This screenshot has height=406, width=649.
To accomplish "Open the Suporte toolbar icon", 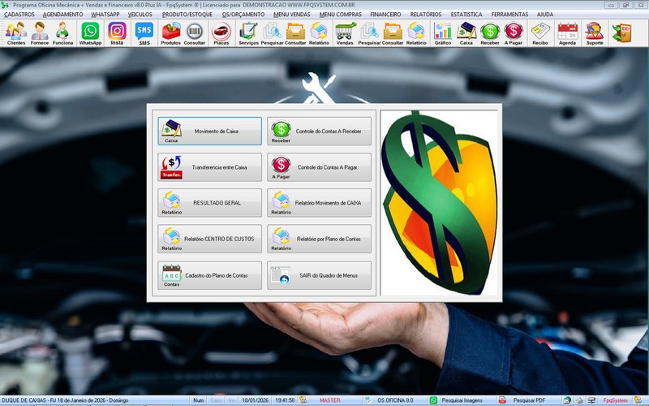I will pyautogui.click(x=595, y=33).
